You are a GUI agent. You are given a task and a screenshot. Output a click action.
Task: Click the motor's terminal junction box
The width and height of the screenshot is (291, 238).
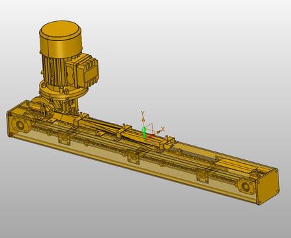tap(88, 69)
